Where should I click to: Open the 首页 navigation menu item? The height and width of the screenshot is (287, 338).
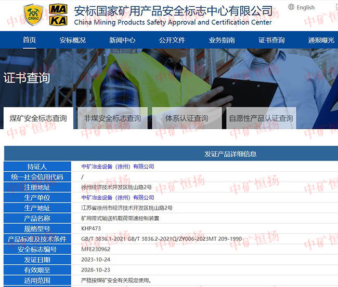pos(30,40)
